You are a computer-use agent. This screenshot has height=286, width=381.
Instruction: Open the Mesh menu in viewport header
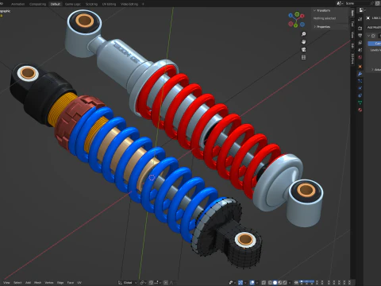point(38,283)
